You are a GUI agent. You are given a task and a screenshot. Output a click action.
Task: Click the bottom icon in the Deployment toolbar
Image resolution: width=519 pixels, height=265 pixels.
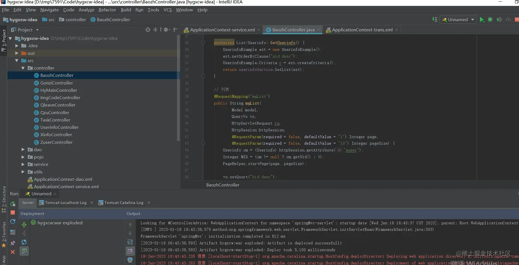(24, 251)
